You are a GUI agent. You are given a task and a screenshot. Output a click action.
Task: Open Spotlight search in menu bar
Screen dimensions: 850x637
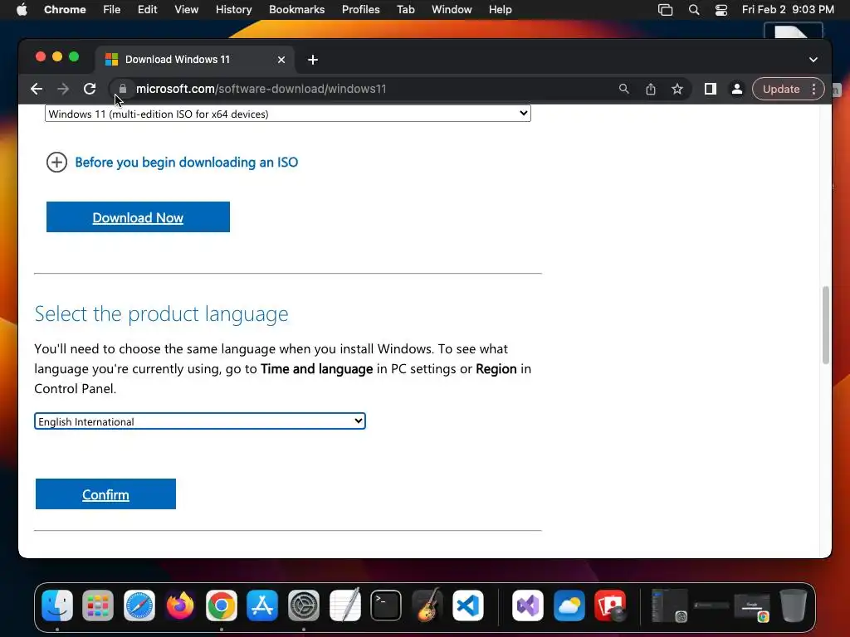(694, 10)
